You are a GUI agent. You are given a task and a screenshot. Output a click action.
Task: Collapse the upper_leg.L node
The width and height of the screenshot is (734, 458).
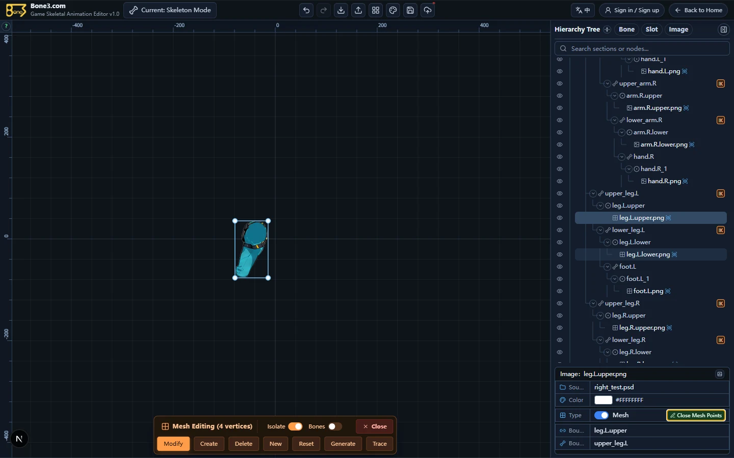click(593, 193)
